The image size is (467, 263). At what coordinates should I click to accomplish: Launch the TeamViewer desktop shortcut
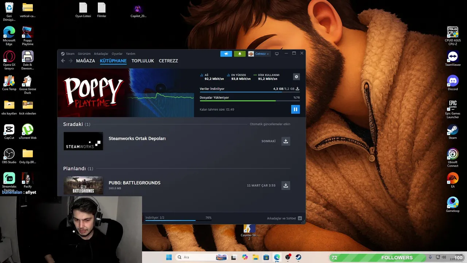(453, 58)
